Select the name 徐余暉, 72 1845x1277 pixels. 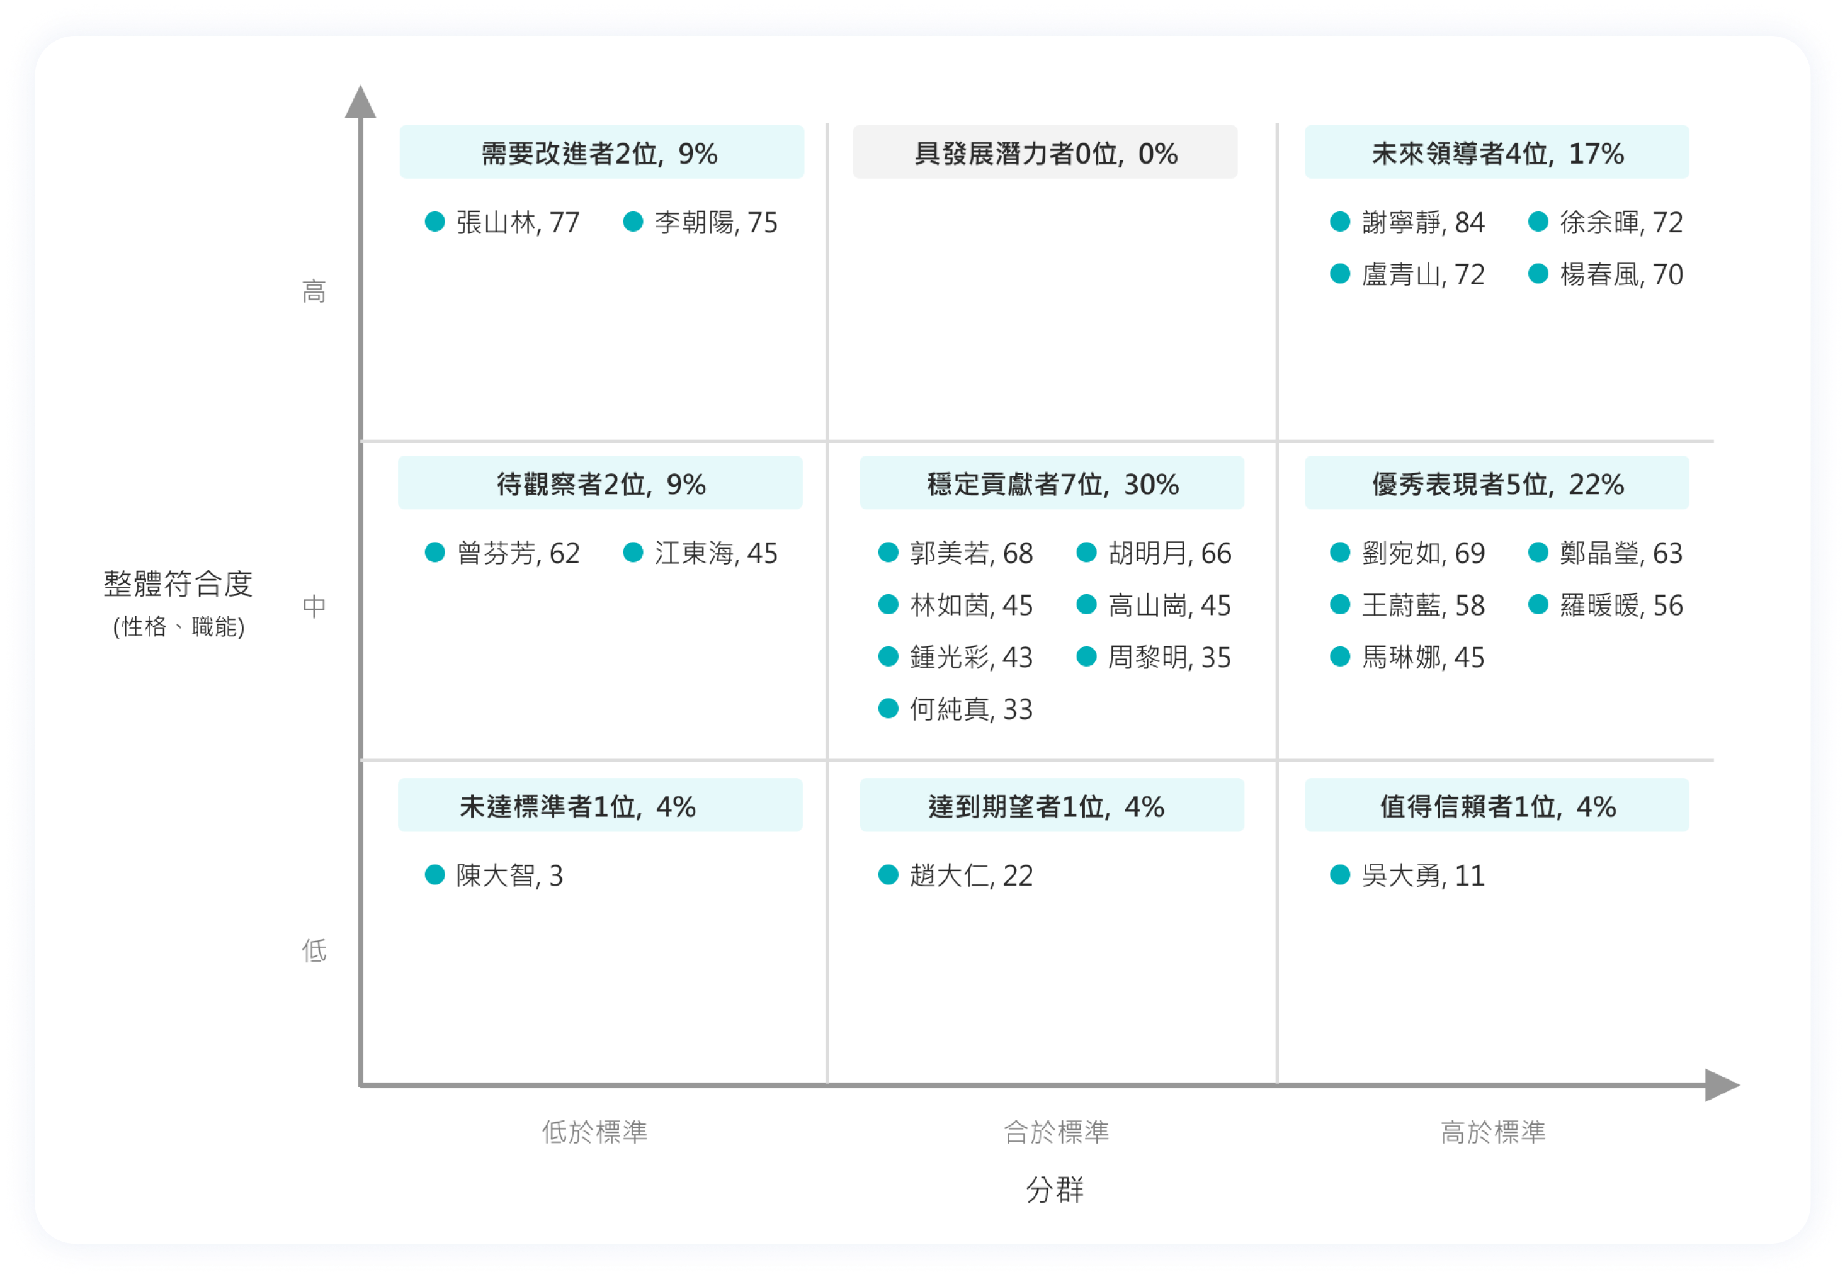[1621, 222]
